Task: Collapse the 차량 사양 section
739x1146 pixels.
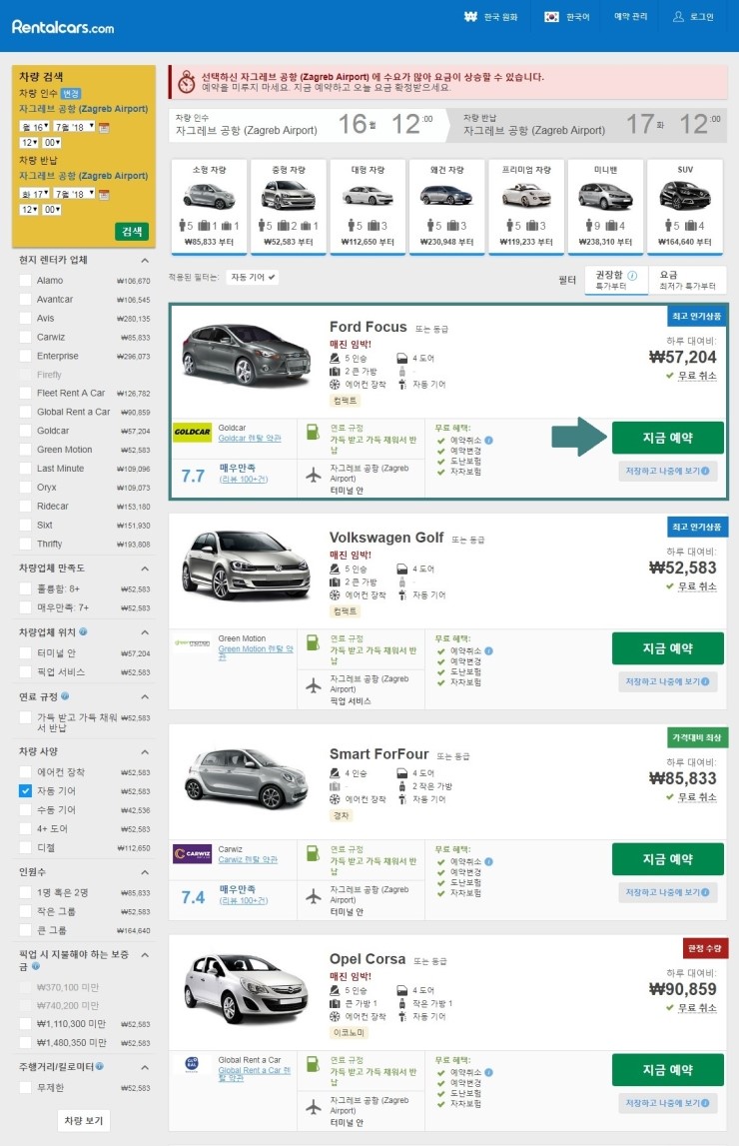Action: tap(145, 751)
